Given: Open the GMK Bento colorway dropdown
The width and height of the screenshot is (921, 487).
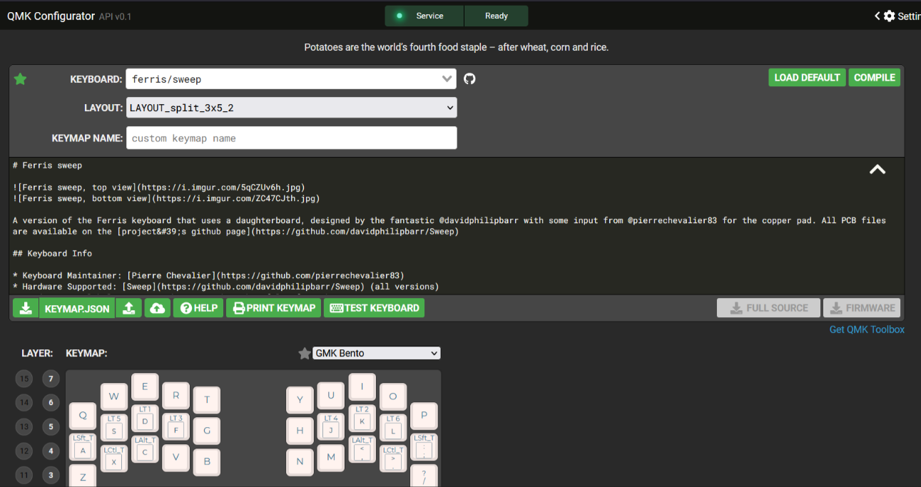Looking at the screenshot, I should click(377, 353).
